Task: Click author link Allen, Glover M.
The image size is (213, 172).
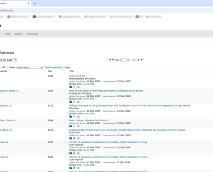Action: [8, 120]
